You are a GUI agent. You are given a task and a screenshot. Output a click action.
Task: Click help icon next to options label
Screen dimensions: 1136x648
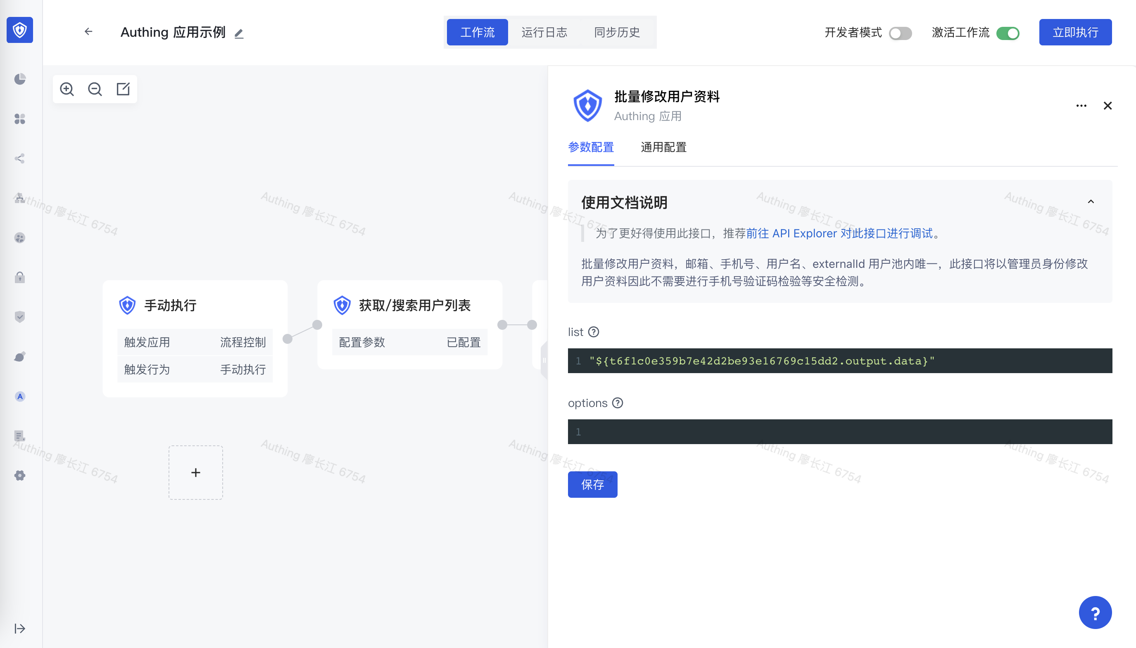point(618,403)
